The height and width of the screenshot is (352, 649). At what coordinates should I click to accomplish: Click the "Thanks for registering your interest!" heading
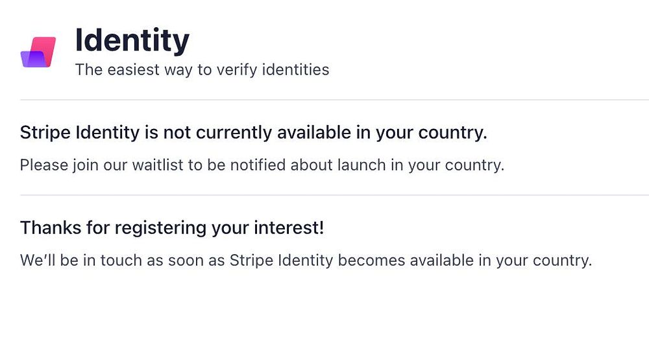click(172, 228)
